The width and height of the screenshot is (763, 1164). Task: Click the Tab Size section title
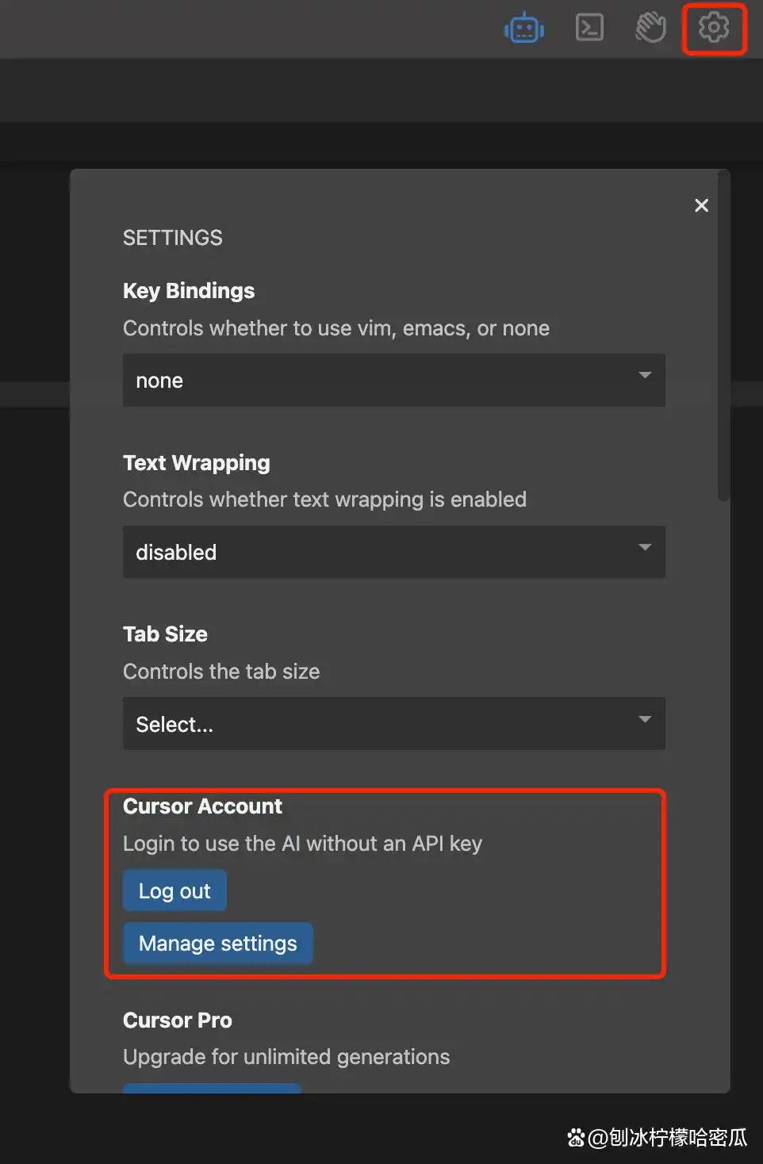[x=165, y=634]
